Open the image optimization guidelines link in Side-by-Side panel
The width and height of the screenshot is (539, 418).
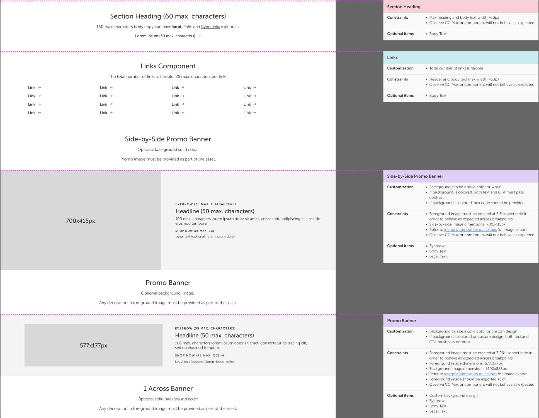coord(470,230)
